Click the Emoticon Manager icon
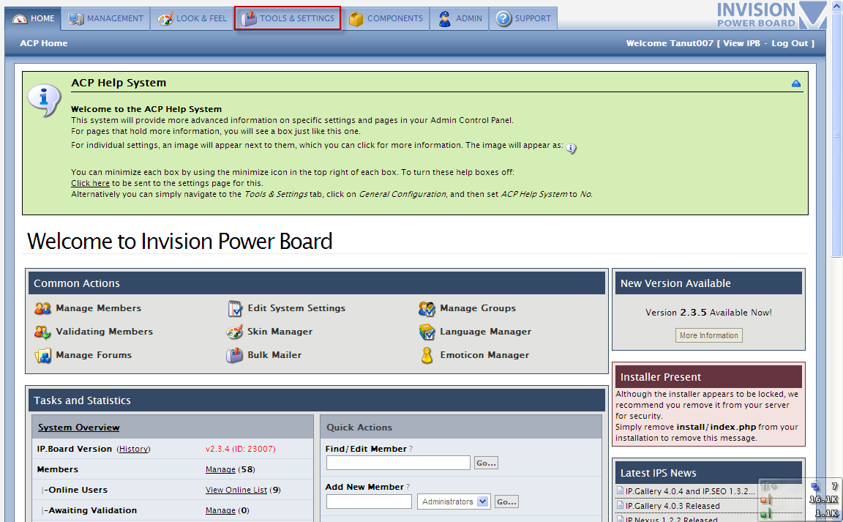This screenshot has width=843, height=522. point(427,355)
